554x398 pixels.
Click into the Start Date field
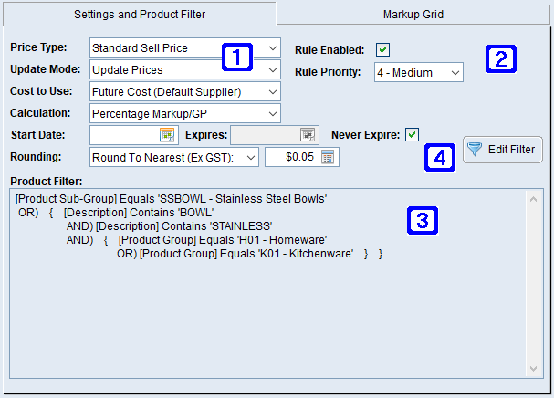pos(123,135)
